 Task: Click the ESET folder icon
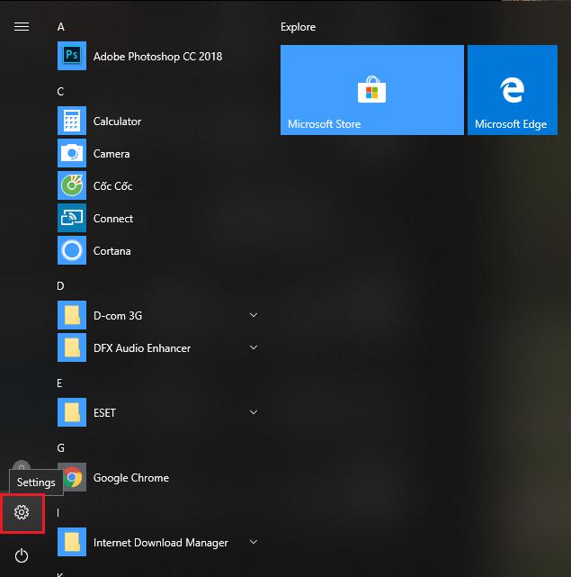tap(72, 412)
